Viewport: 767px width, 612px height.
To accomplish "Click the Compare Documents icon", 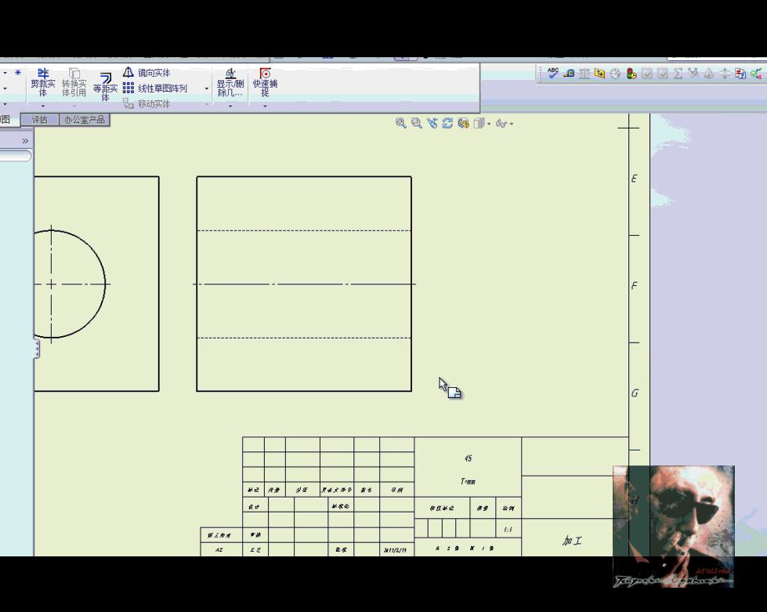I will [740, 74].
